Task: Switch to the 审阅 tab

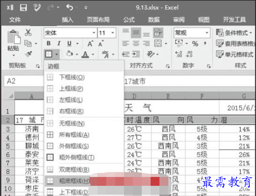Action: tap(179, 20)
